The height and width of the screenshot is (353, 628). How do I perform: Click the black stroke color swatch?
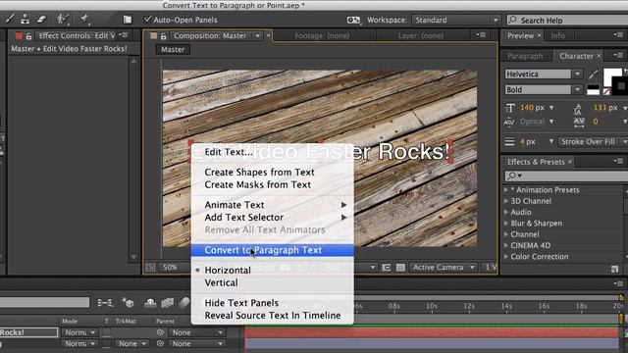(x=621, y=85)
